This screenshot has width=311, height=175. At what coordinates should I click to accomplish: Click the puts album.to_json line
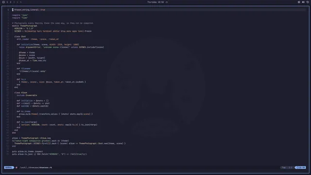(50, 154)
